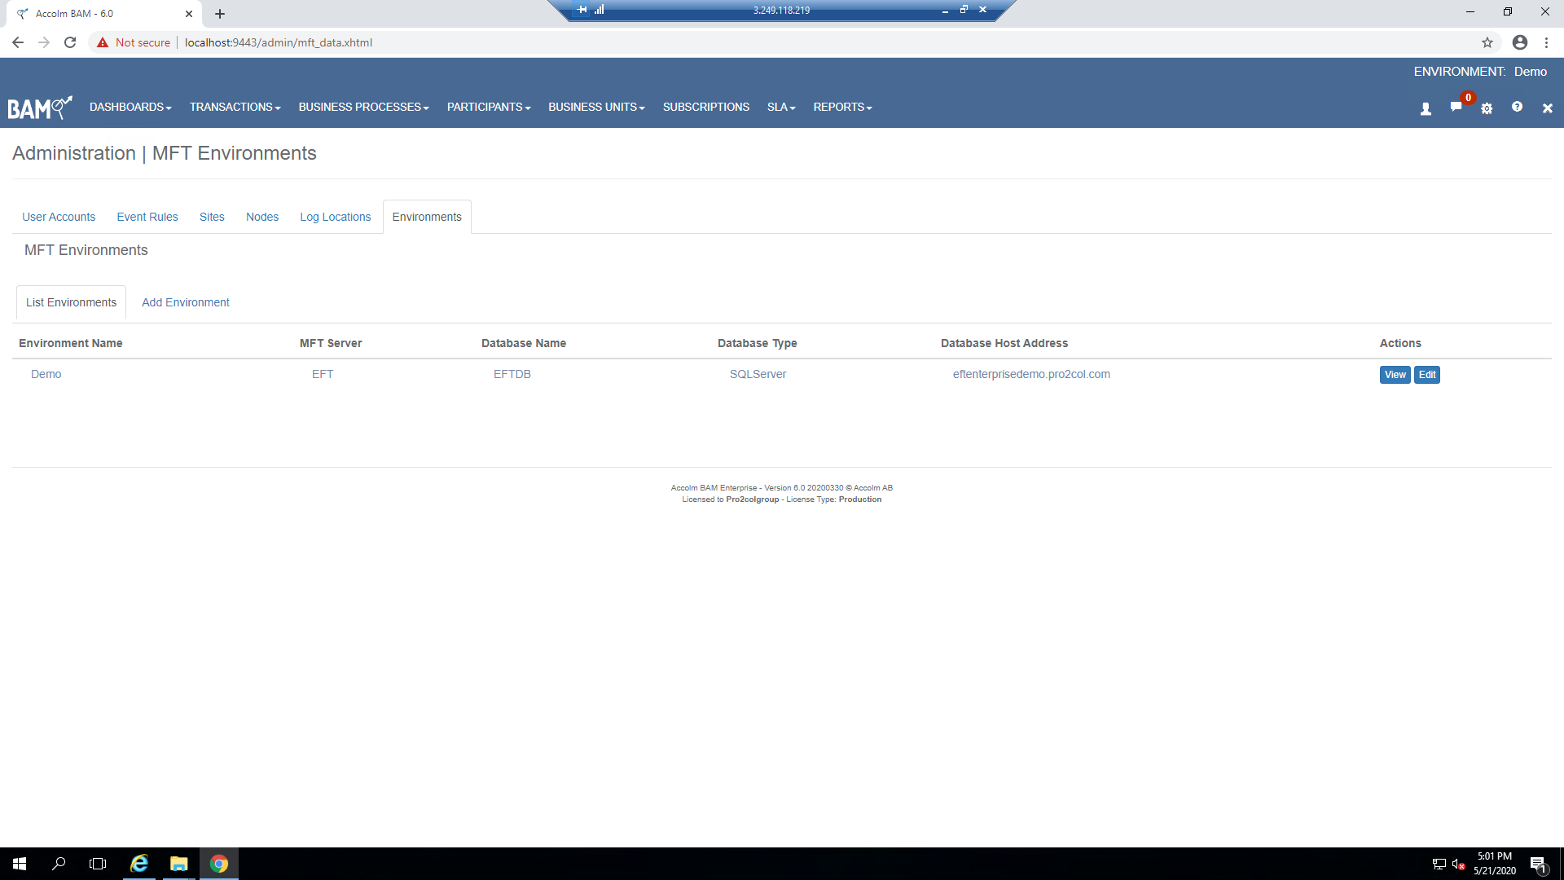Expand the BUSINESS PROCESSES dropdown menu
Viewport: 1564px width, 880px height.
[363, 107]
